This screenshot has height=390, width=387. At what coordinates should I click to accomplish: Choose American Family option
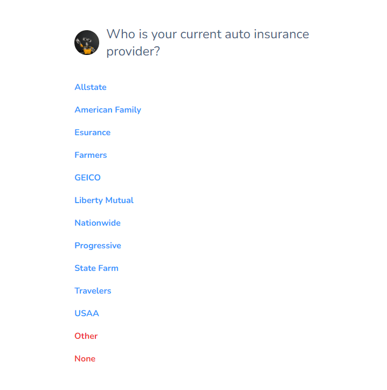click(x=108, y=110)
